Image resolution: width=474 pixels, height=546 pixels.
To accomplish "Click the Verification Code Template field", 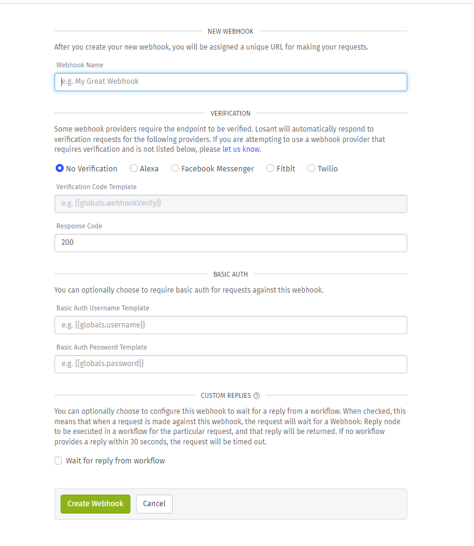I will (230, 204).
